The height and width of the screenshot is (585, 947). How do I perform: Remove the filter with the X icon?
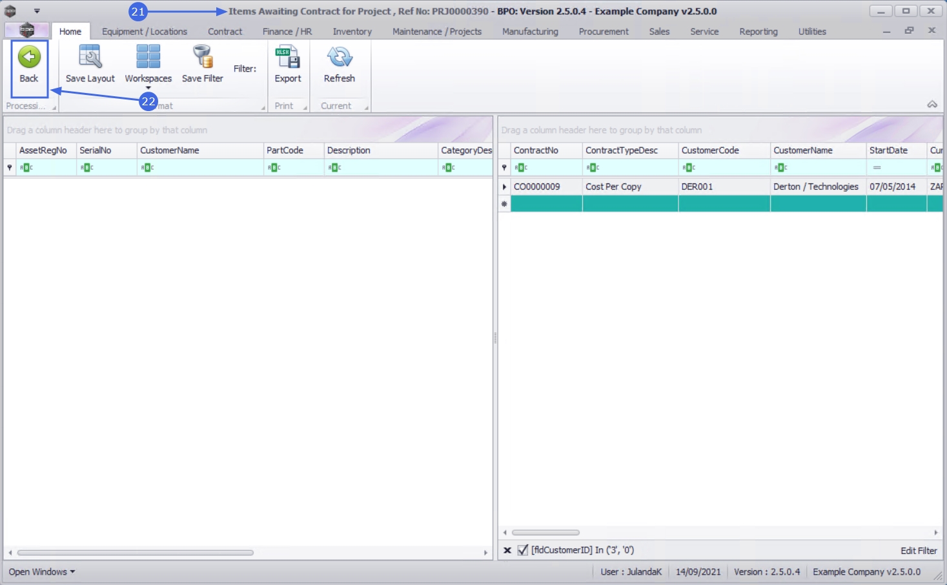click(507, 550)
